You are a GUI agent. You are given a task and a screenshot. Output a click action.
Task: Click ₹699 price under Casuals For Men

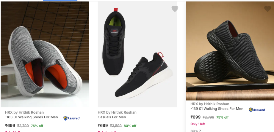[103, 125]
